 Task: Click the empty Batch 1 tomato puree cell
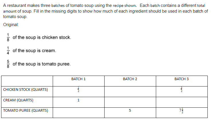point(78,111)
